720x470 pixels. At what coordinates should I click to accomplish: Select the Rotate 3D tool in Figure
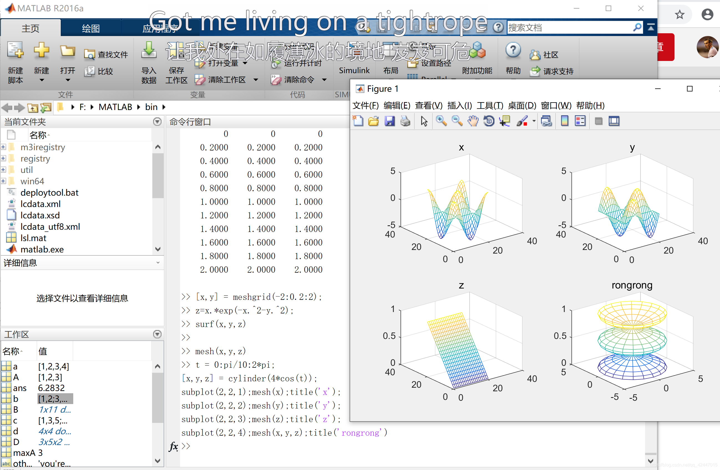489,121
